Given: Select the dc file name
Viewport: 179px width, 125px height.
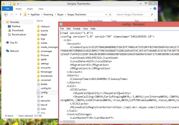Looking at the screenshot, I should (x=42, y=97).
